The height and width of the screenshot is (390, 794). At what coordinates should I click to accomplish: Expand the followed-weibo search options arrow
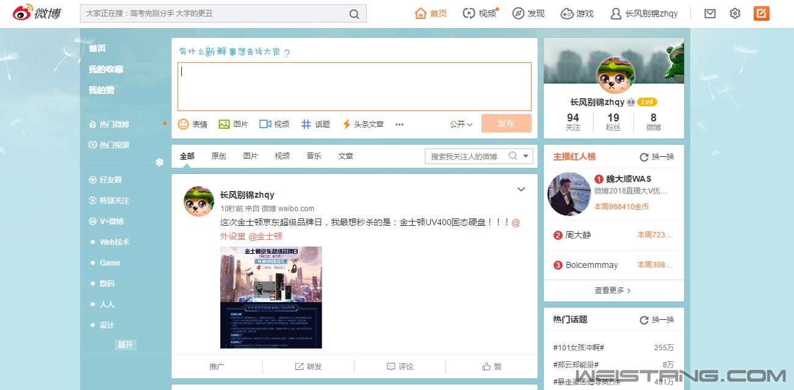(x=526, y=156)
